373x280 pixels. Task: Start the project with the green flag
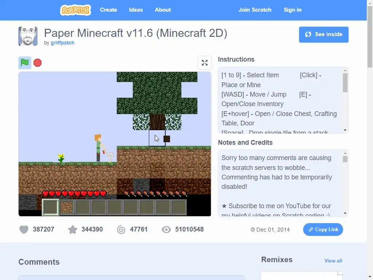25,63
